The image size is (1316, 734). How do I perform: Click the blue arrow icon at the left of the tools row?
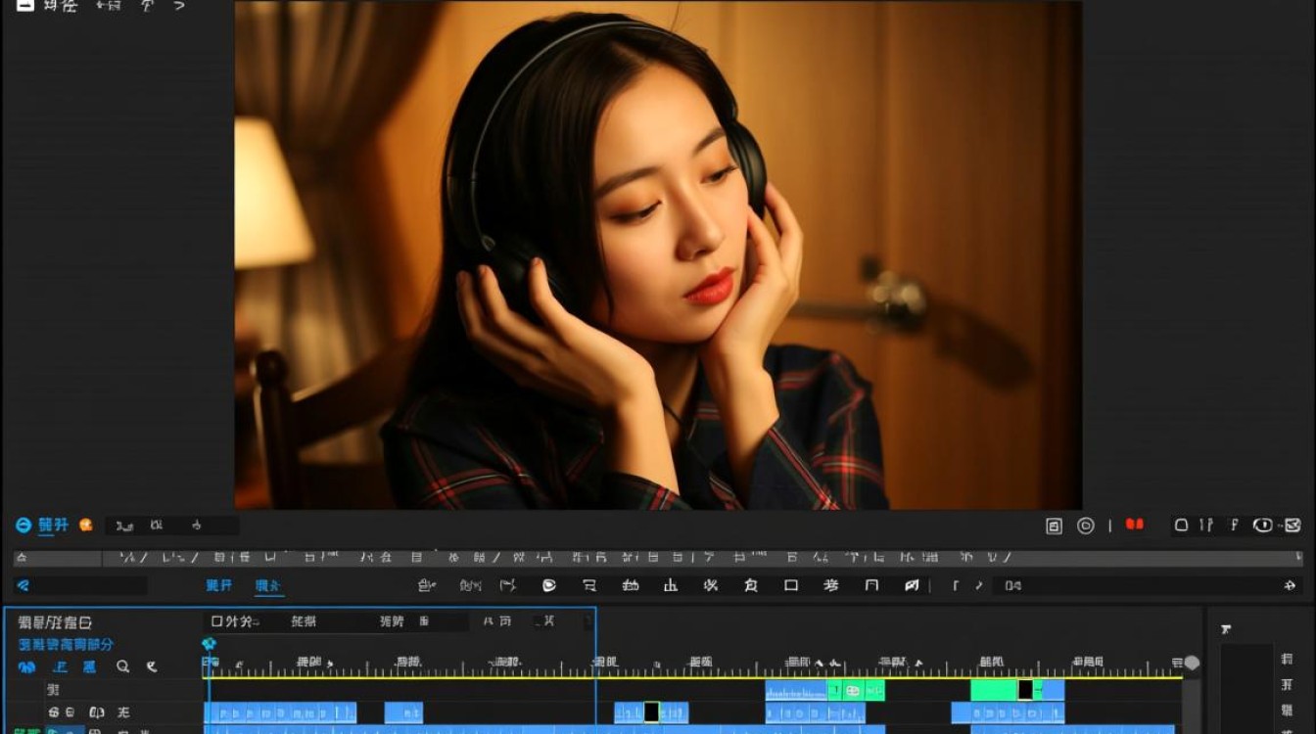click(x=23, y=585)
